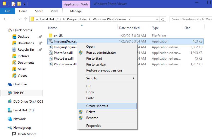This screenshot has height=139, width=212.
Task: Choose Create shortcut from context menu
Action: (97, 106)
